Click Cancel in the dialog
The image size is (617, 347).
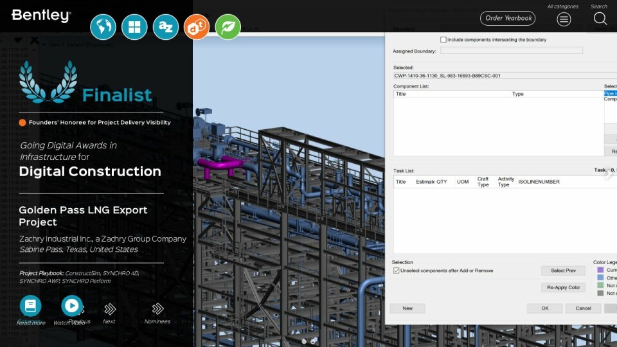[x=583, y=308]
